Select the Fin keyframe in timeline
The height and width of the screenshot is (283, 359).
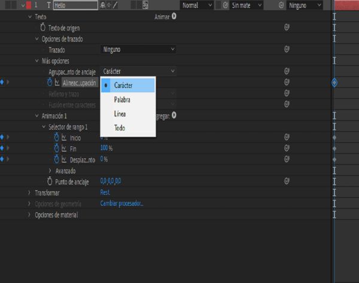point(334,149)
